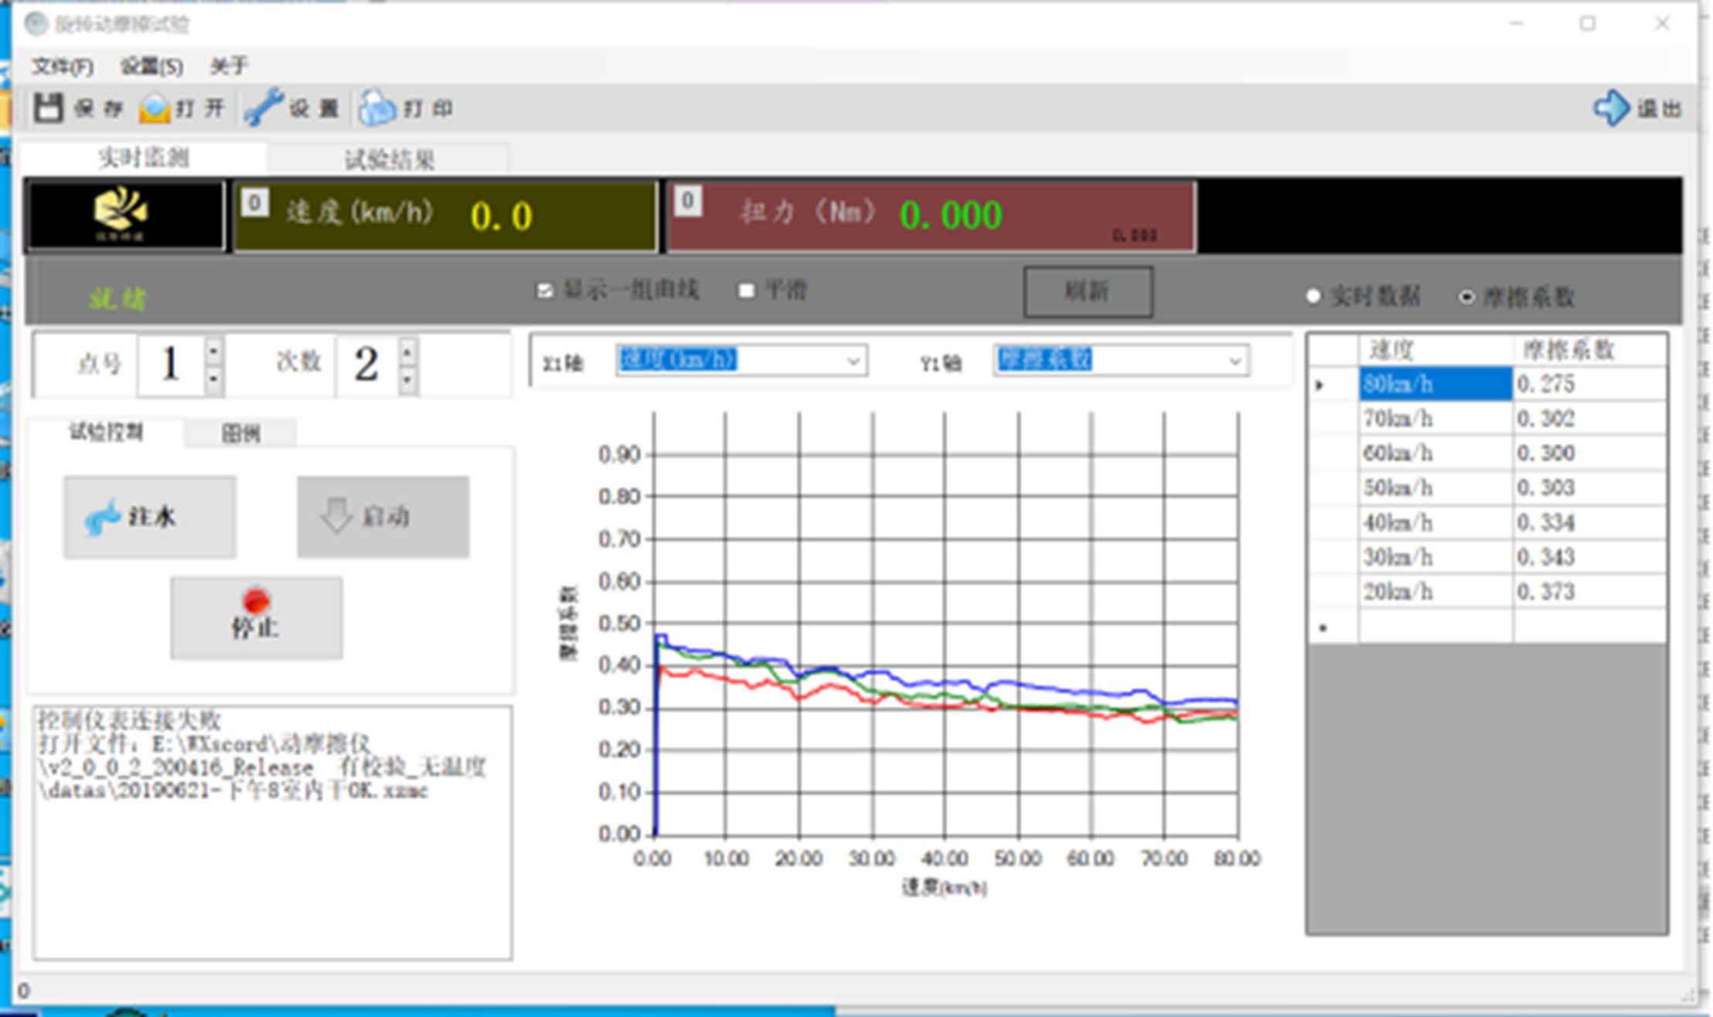This screenshot has height=1017, width=1713.
Task: Select the friction coefficient (摩擦系数) radio button
Action: pos(1466,297)
